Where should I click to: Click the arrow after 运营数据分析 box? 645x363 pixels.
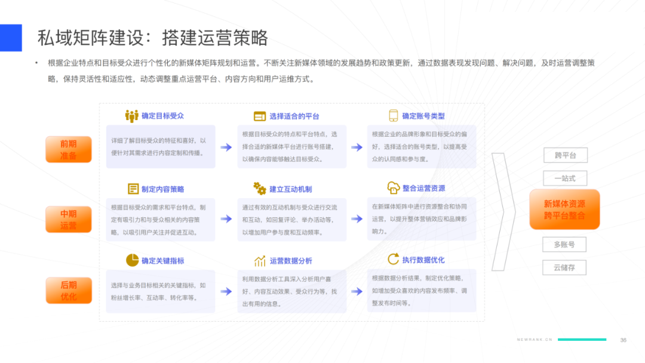(357, 291)
